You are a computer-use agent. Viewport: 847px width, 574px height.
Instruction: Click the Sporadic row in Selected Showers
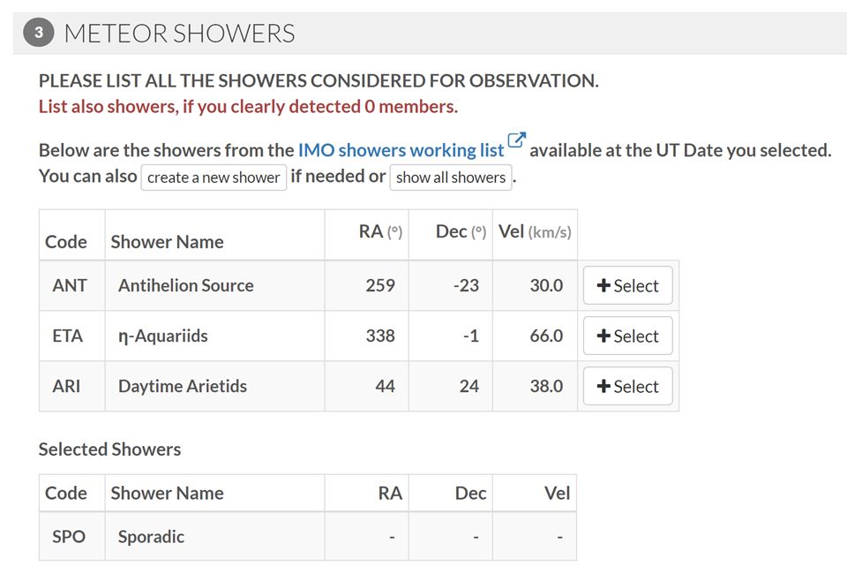[x=151, y=537]
